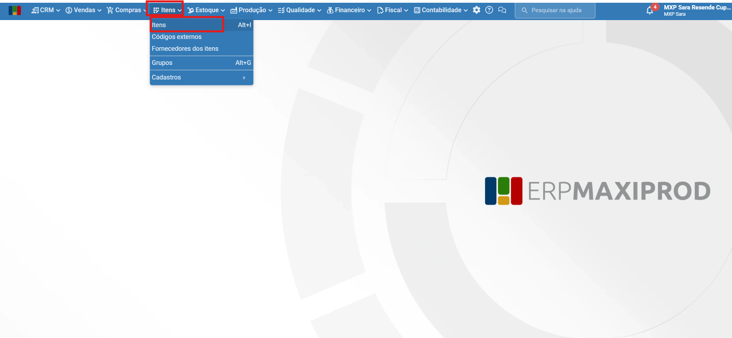732x338 pixels.
Task: Expand the Contabilidade dropdown chevron
Action: [x=466, y=11]
